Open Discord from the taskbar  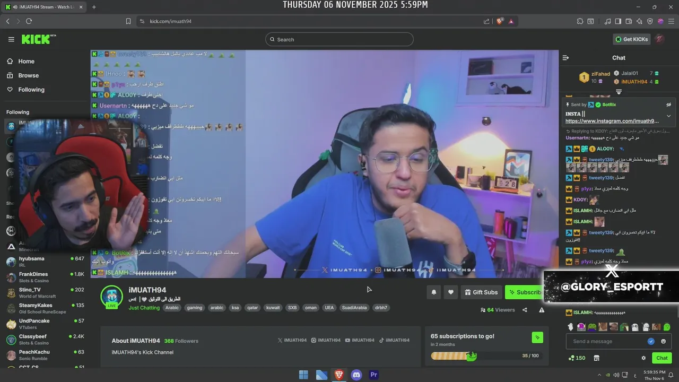356,375
